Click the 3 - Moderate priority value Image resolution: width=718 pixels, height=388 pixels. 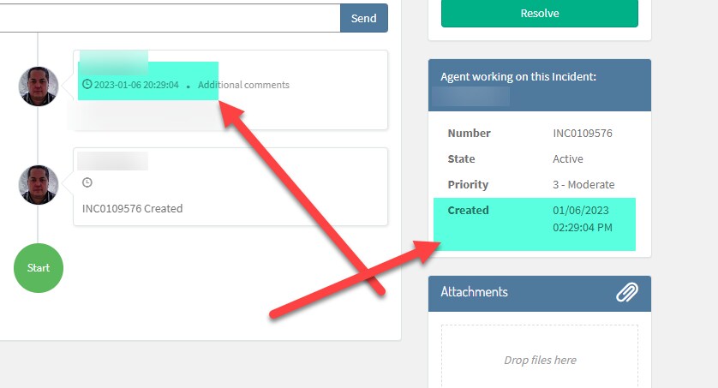click(583, 184)
